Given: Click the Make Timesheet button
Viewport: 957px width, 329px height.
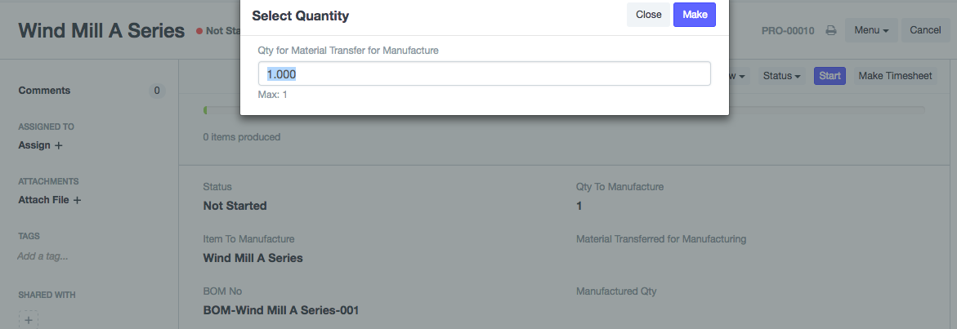Looking at the screenshot, I should pyautogui.click(x=895, y=76).
